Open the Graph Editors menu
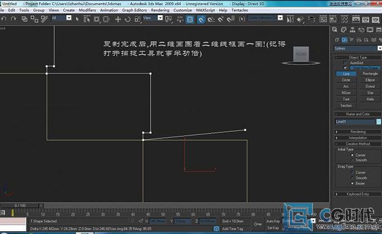 point(134,10)
